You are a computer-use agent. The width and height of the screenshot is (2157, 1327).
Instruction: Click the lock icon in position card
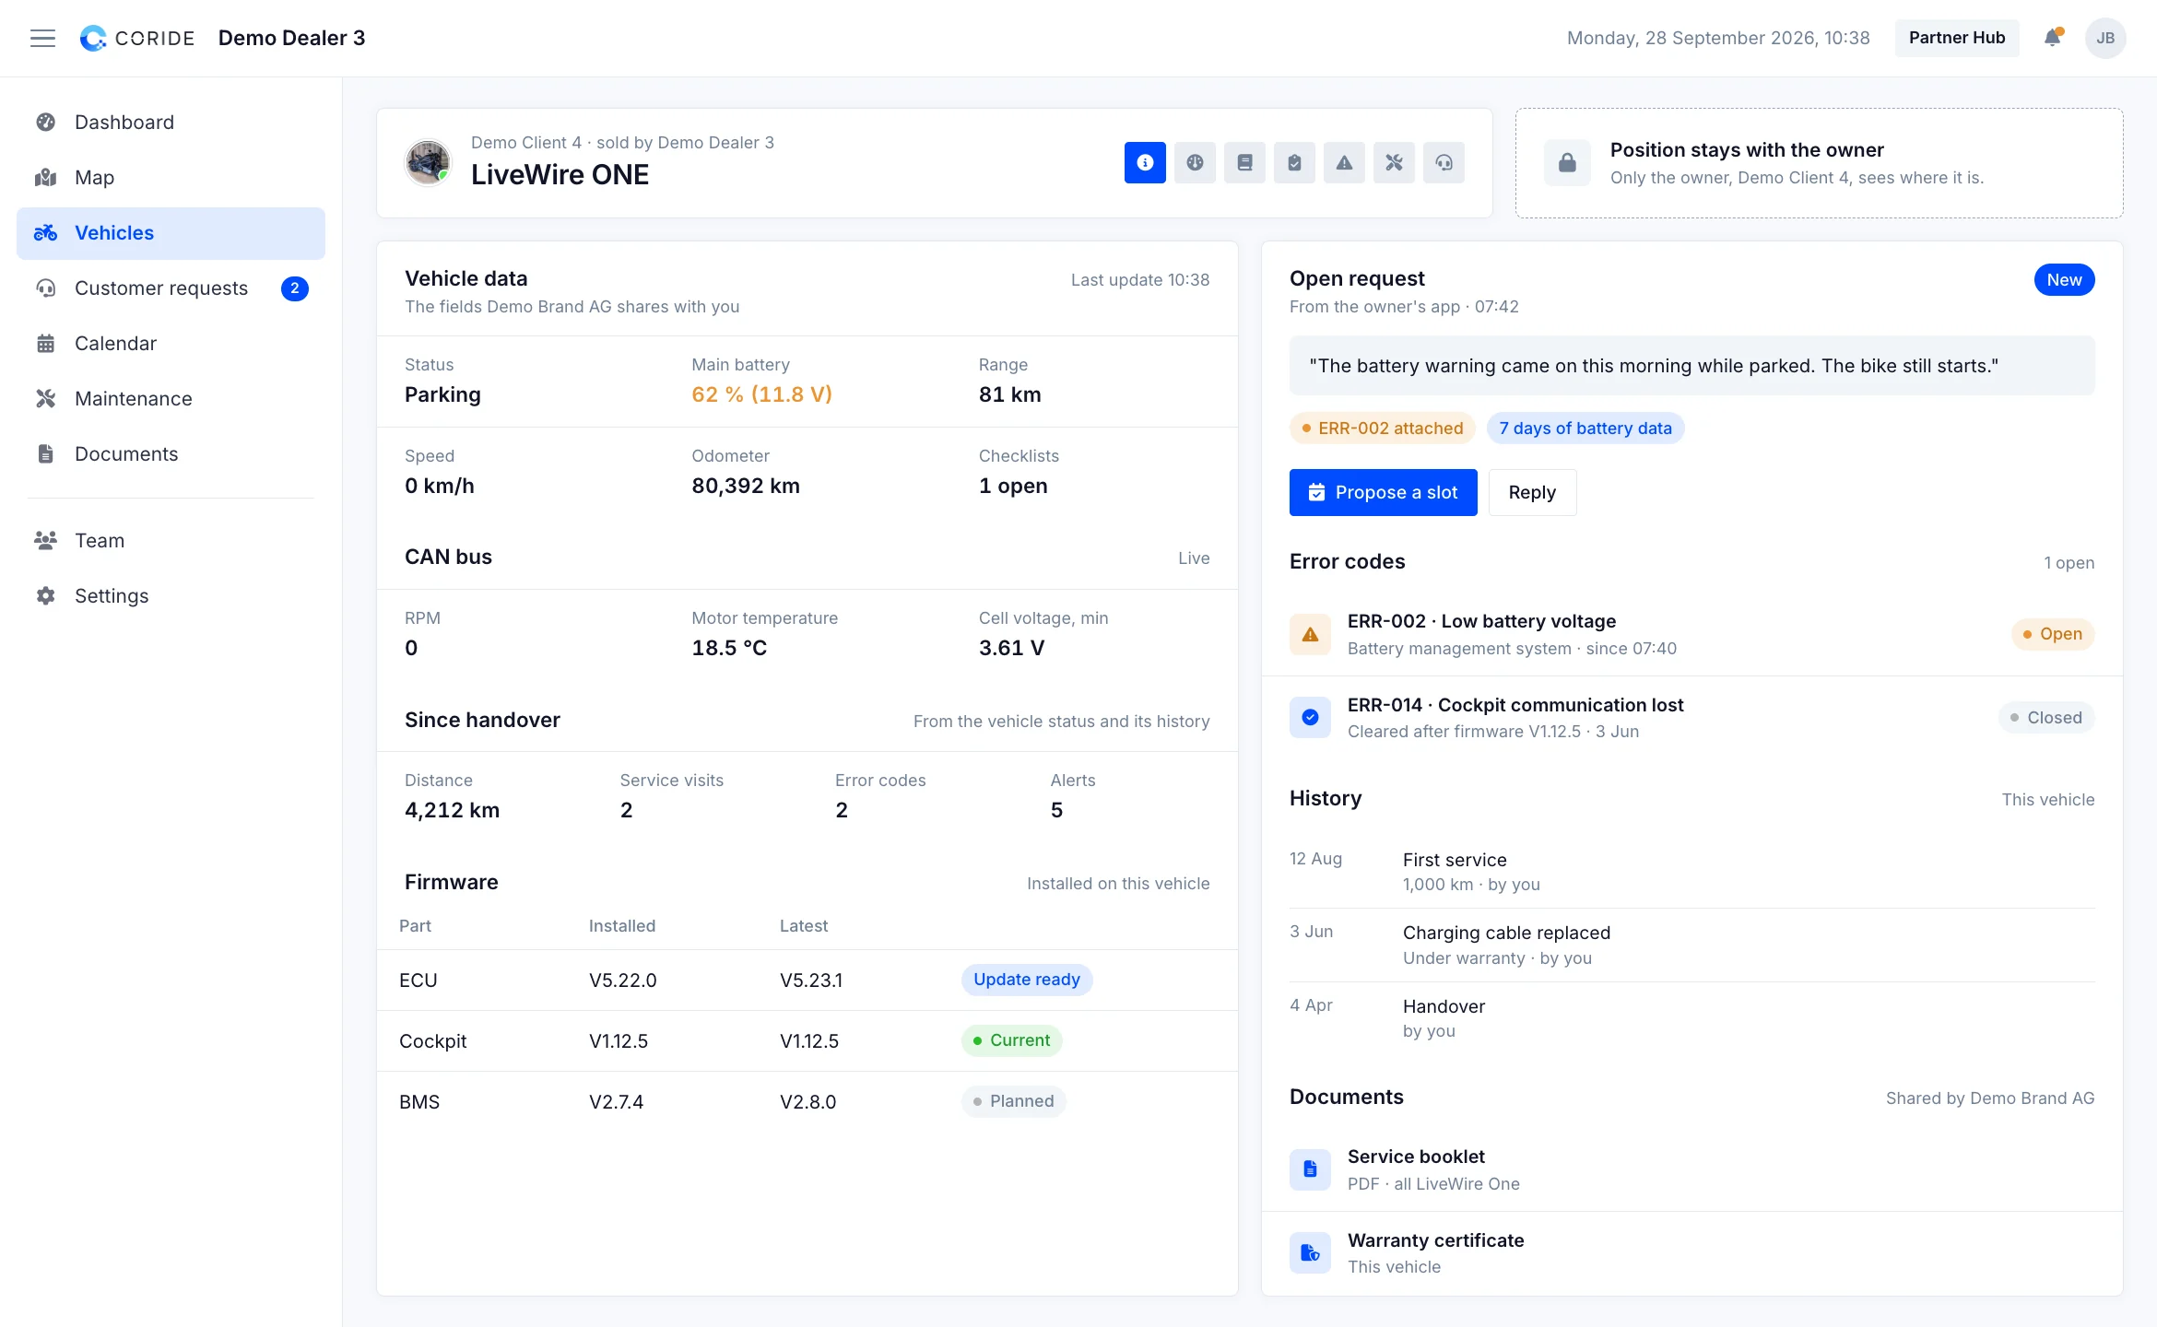1567,163
